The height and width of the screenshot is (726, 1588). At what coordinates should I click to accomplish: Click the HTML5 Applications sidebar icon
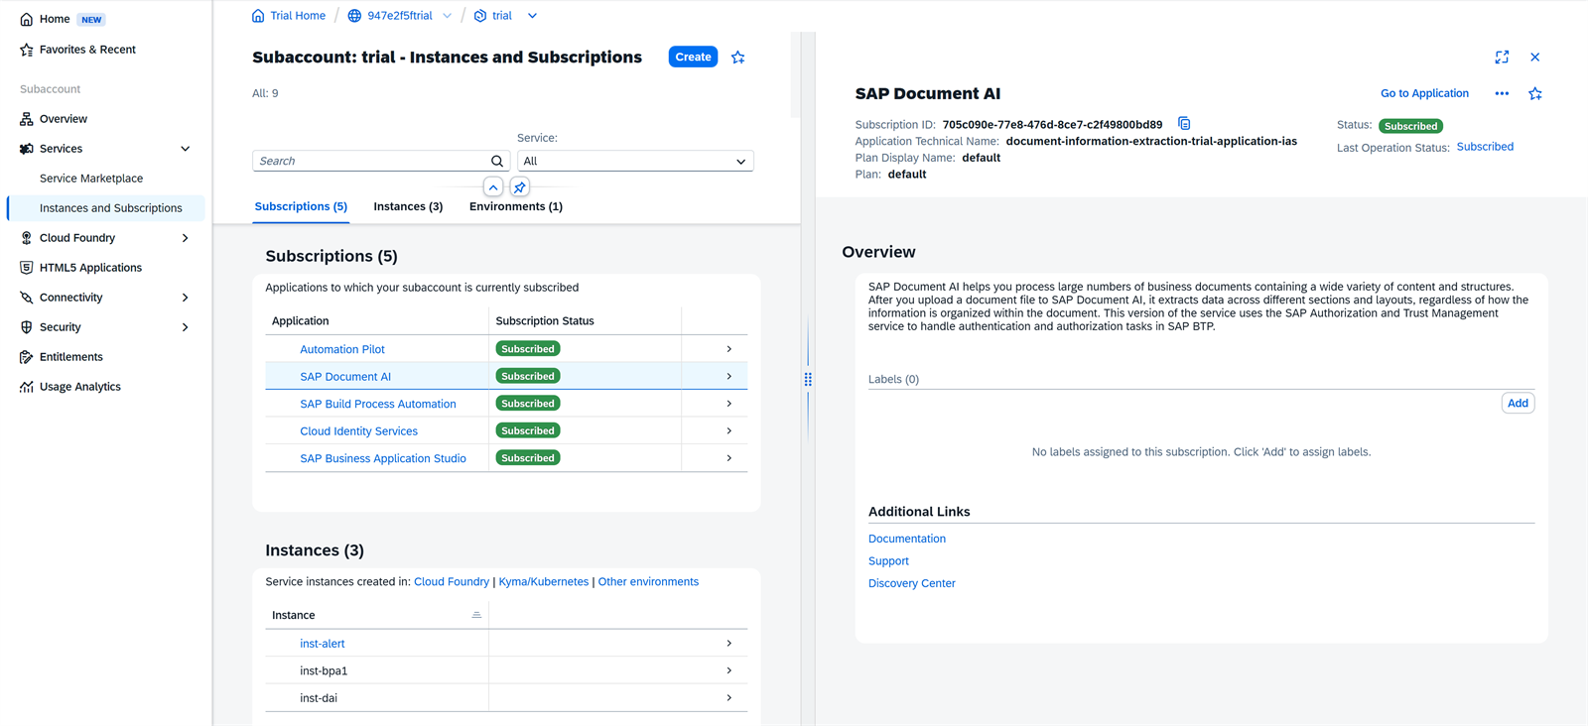click(x=27, y=268)
